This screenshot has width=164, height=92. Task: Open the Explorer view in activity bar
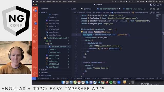click(x=35, y=10)
